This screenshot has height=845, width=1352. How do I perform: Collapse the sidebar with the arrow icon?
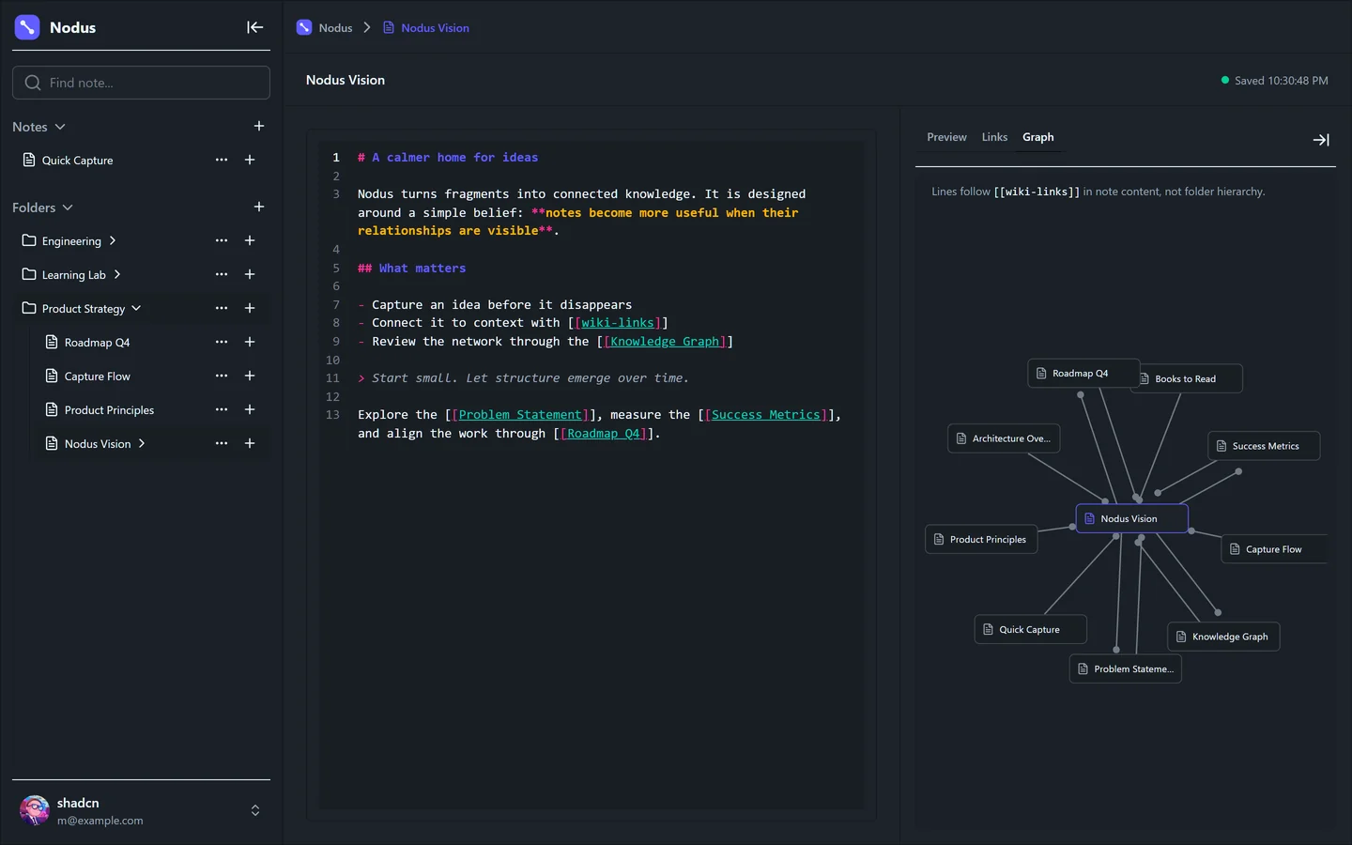(254, 27)
